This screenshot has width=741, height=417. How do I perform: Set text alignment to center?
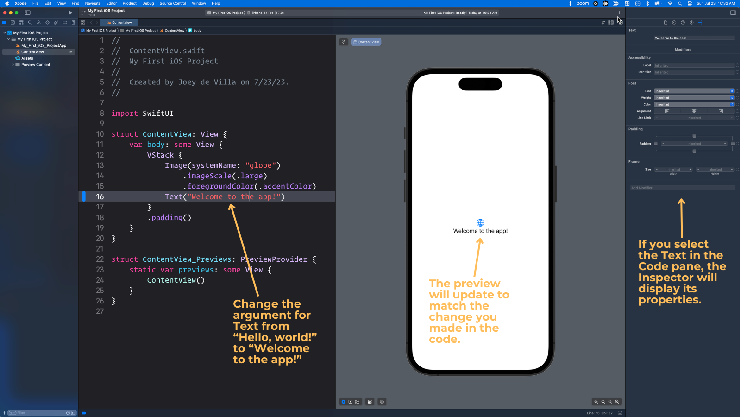pyautogui.click(x=694, y=111)
